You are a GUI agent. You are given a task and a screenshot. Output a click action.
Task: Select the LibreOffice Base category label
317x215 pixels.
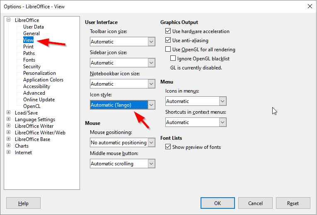(x=32, y=139)
